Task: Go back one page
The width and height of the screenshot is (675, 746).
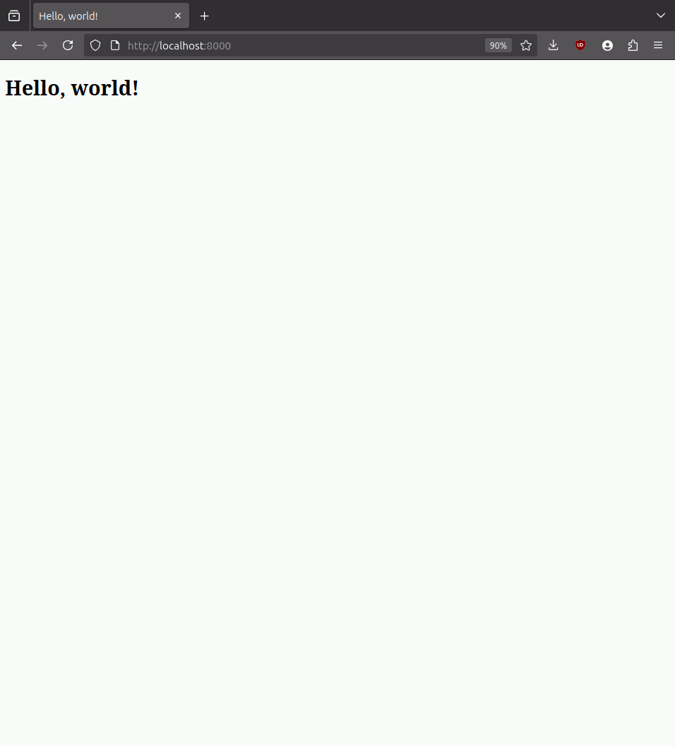Action: 17,45
